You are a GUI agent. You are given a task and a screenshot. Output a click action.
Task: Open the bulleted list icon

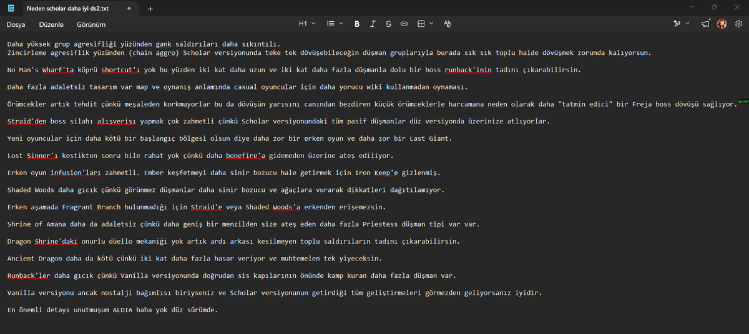(331, 24)
